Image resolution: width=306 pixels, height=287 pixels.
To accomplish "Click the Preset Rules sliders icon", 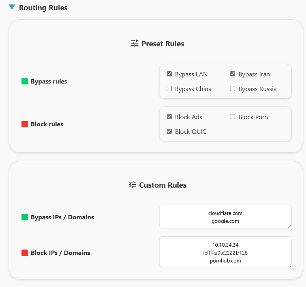I will (135, 43).
